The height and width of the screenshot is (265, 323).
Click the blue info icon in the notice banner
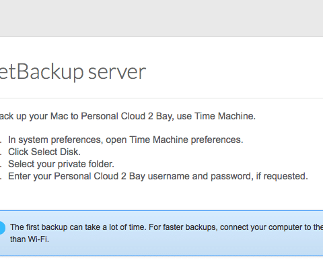[x=2, y=228]
